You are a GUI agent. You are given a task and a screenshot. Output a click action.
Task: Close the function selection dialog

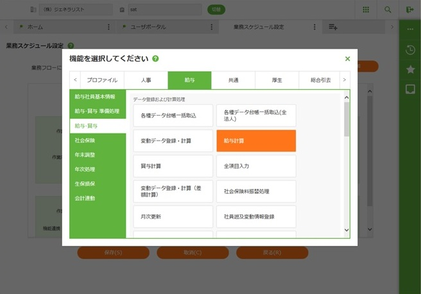tap(347, 58)
